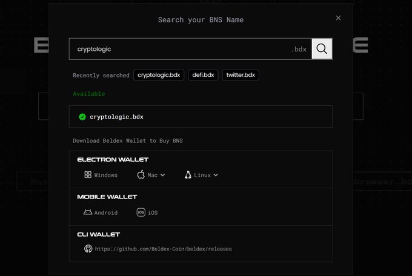Click the .bdx suffix in the search box
Screen dimensions: 412x276
[299, 49]
